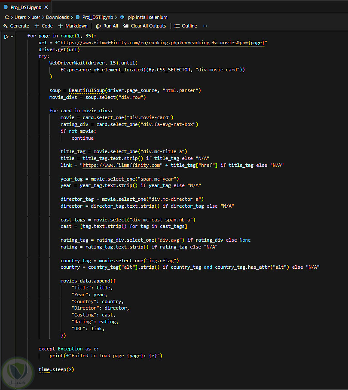Image resolution: width=348 pixels, height=390 pixels.
Task: Open the more actions ellipsis menu
Action: click(x=205, y=26)
